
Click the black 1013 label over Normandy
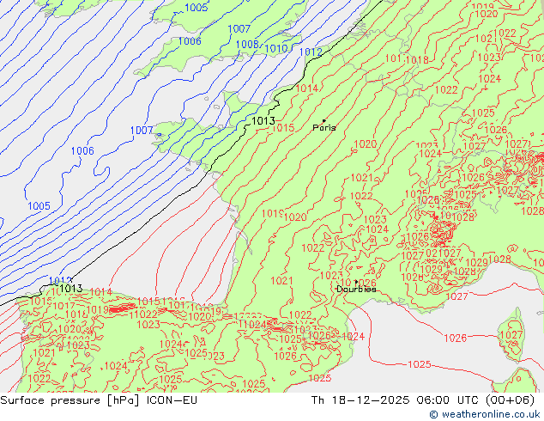point(263,121)
